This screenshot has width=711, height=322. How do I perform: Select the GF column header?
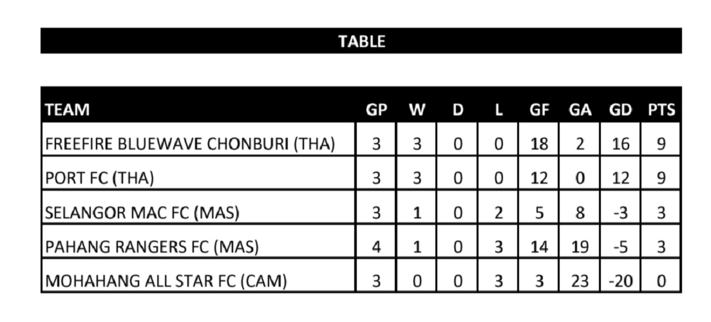point(539,110)
